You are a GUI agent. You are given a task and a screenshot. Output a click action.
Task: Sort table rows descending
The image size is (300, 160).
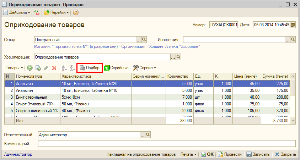pyautogui.click(x=72, y=68)
